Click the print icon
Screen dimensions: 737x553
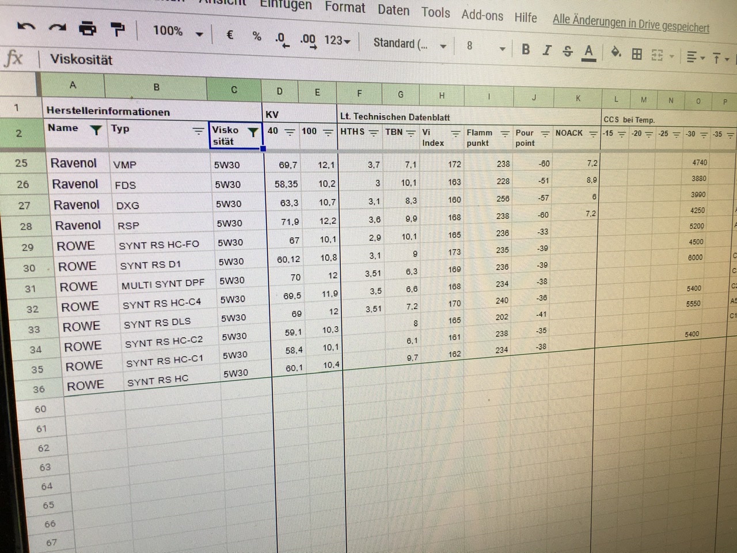point(88,28)
